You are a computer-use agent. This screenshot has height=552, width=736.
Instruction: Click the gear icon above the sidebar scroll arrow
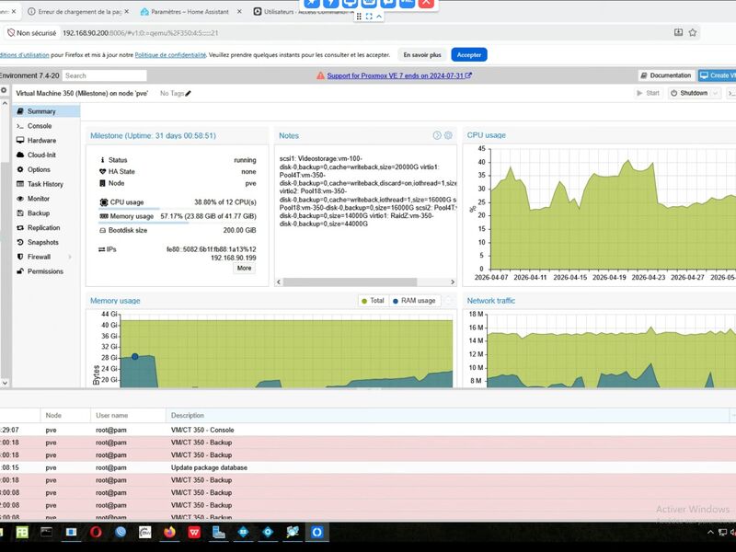tap(4, 90)
